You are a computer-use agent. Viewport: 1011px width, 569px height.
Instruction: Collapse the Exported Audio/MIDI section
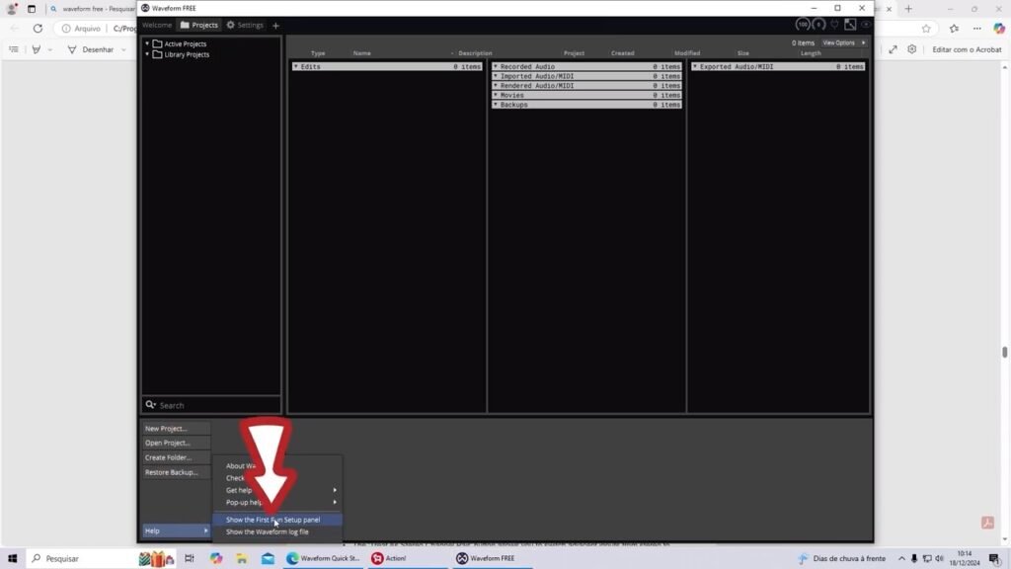coord(695,66)
